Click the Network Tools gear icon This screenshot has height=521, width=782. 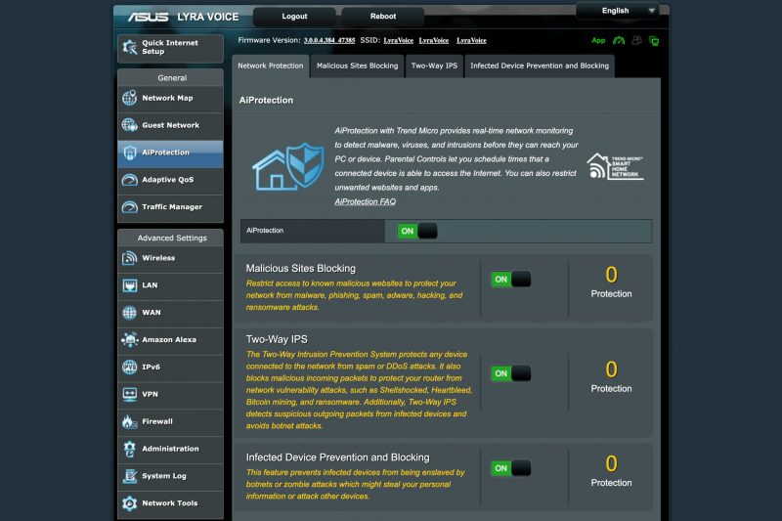pyautogui.click(x=130, y=503)
